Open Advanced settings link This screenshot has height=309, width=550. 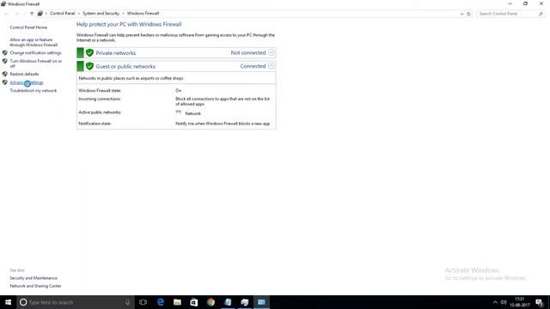(27, 82)
